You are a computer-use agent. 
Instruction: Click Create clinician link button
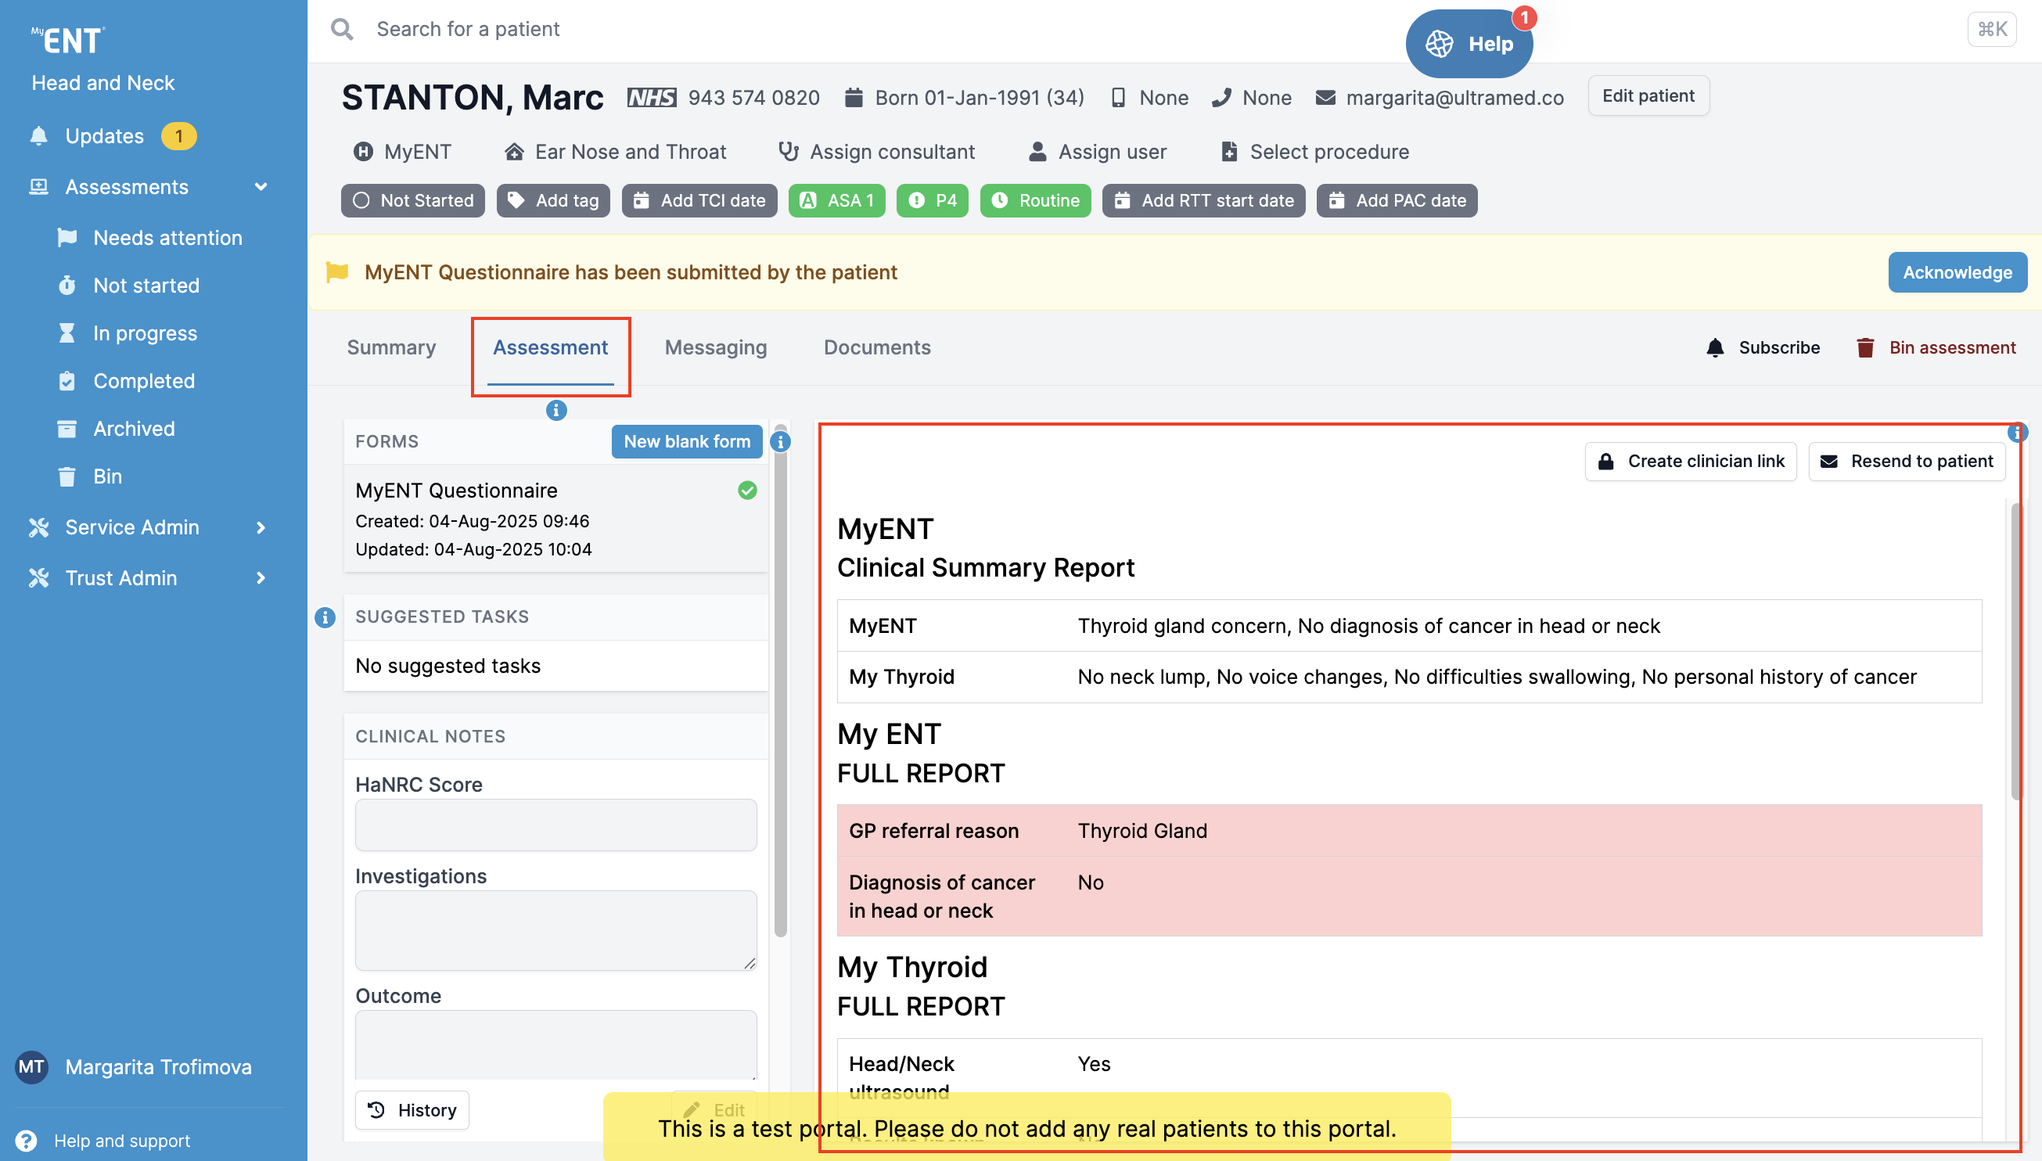coord(1690,461)
